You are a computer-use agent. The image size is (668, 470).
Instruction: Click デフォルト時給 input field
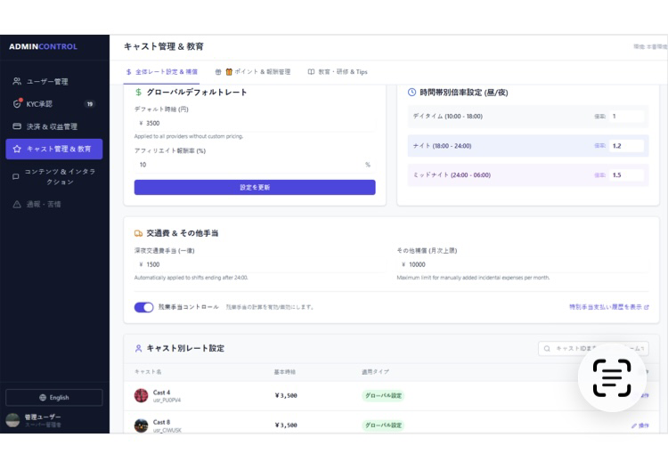[x=254, y=124]
